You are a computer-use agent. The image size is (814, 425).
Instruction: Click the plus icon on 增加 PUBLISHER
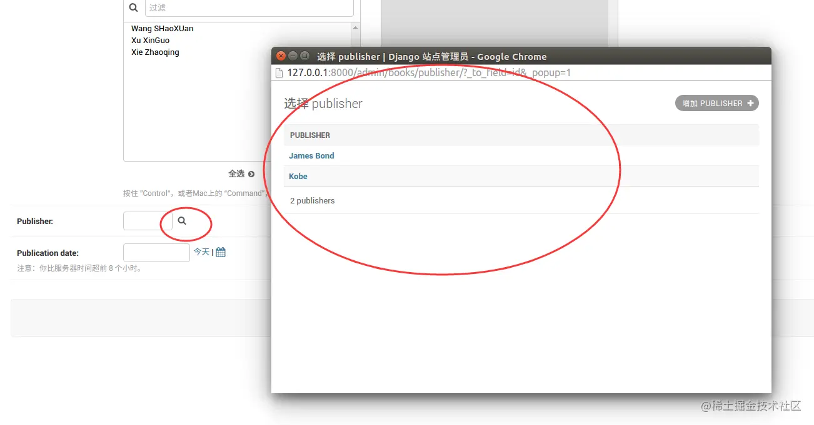coord(751,103)
